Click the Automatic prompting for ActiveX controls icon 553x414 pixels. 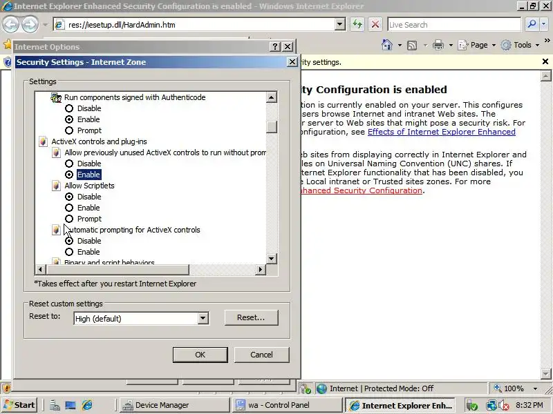point(56,230)
